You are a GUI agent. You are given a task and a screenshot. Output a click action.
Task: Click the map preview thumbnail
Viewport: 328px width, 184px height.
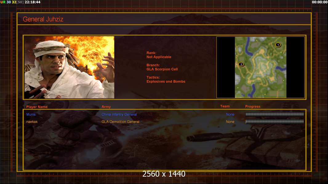[x=260, y=67]
